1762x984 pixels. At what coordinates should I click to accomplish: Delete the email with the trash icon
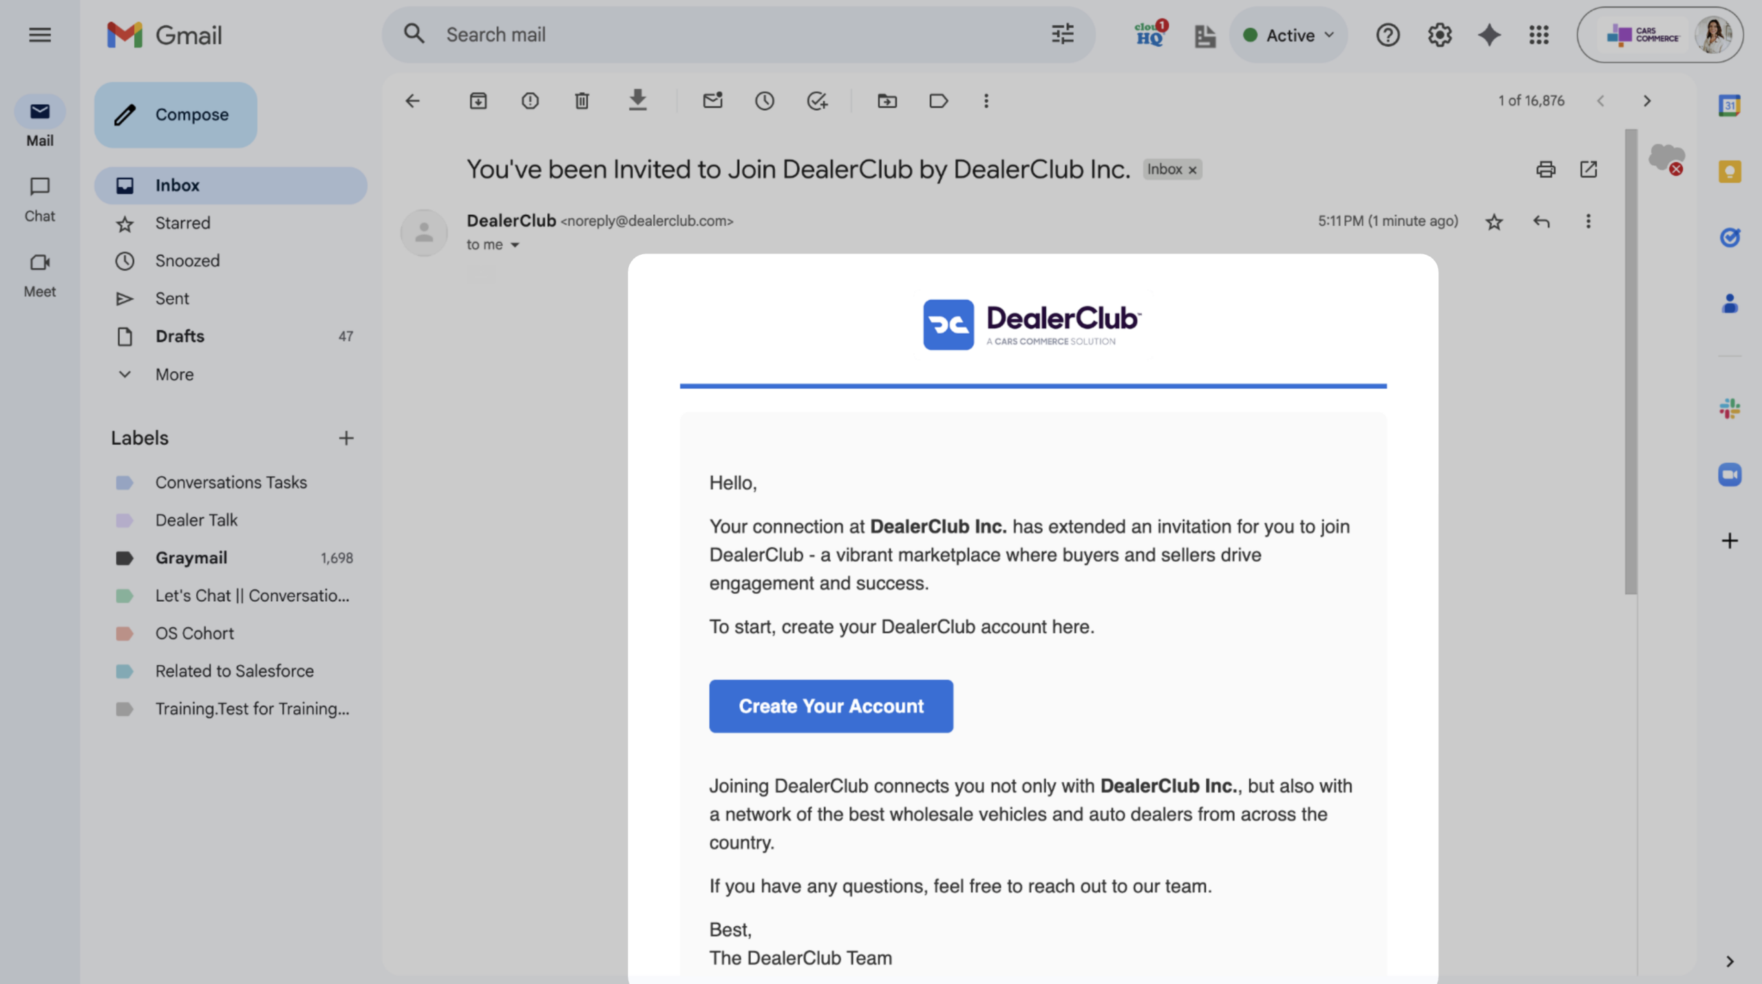point(582,101)
